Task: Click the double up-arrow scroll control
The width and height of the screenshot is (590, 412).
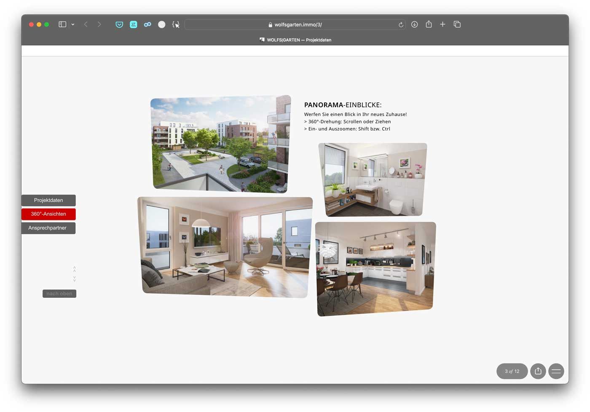Action: 75,269
